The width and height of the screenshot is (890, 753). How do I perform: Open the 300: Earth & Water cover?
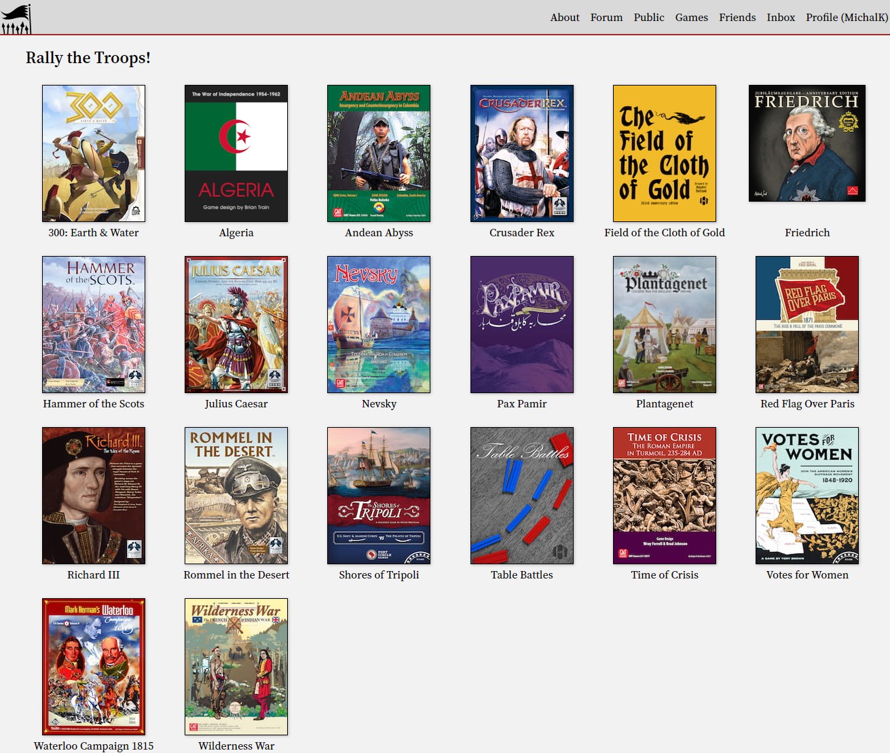(94, 153)
